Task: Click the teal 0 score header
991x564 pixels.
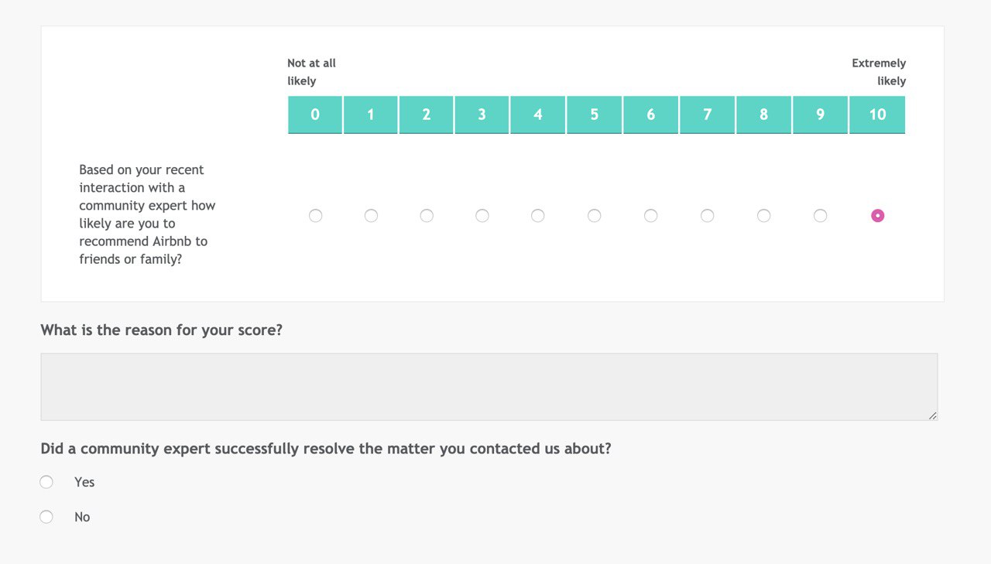Action: pyautogui.click(x=315, y=115)
